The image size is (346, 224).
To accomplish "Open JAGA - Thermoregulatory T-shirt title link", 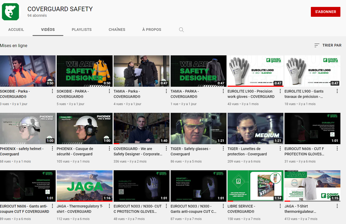I will (80, 209).
